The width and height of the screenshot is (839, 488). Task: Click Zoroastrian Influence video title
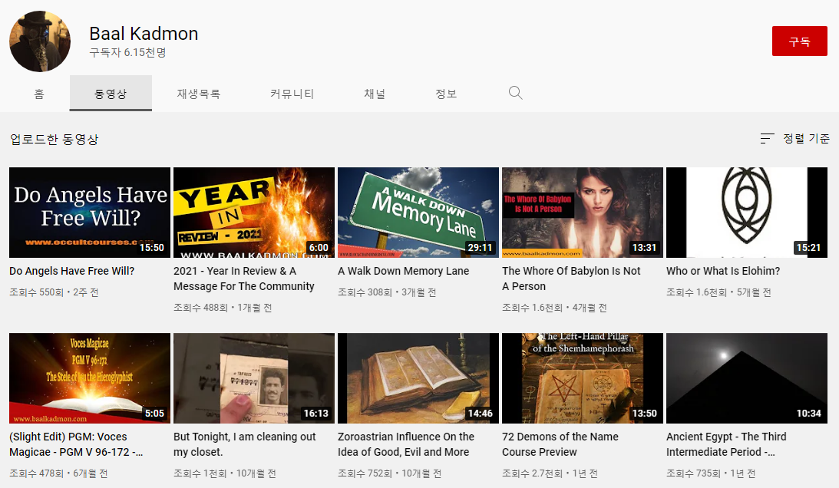pyautogui.click(x=406, y=444)
